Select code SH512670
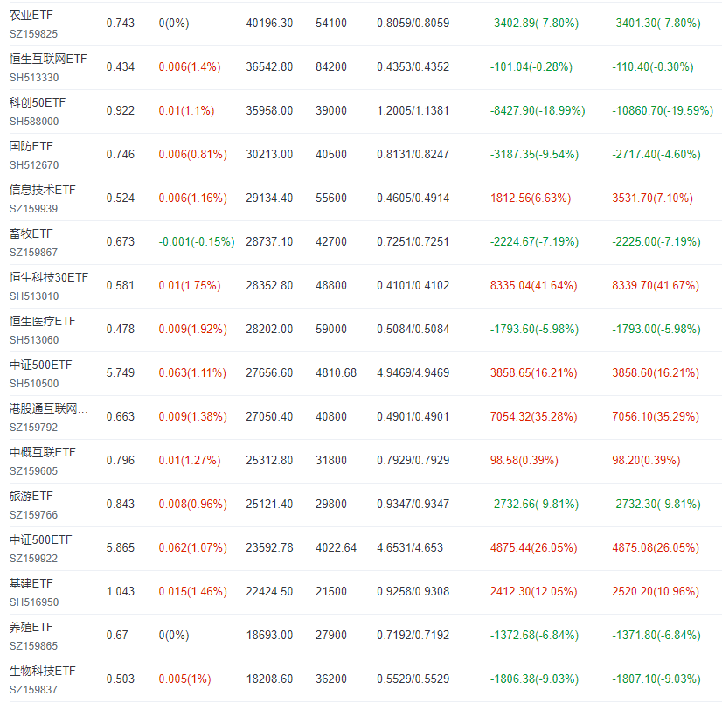Image resolution: width=722 pixels, height=703 pixels. [34, 165]
